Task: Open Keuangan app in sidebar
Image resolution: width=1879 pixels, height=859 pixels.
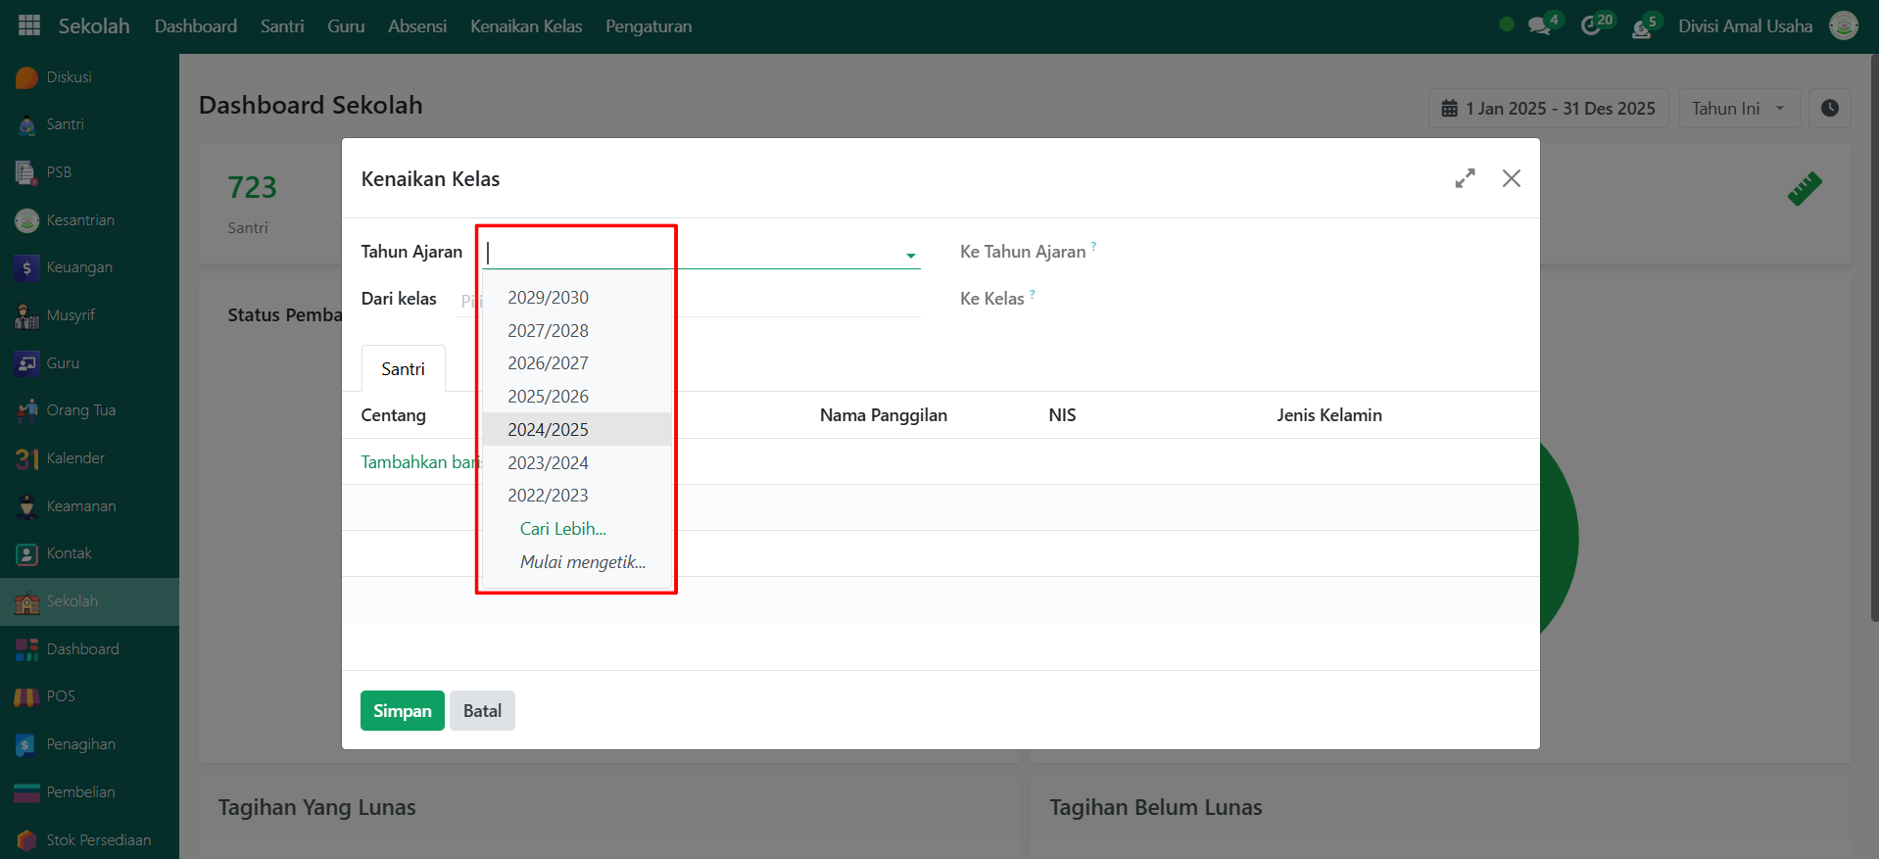Action: pyautogui.click(x=79, y=267)
